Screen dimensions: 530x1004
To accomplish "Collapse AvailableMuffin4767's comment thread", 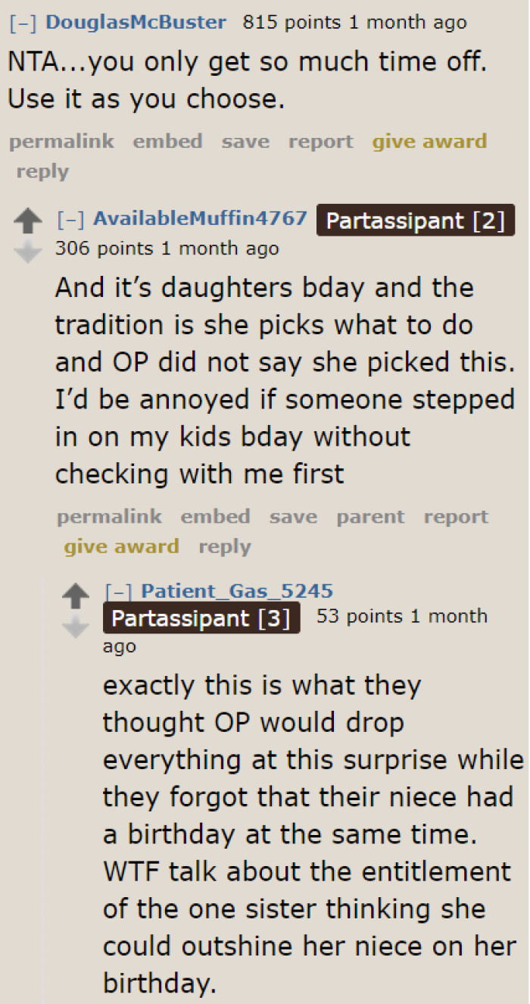I will [x=70, y=220].
